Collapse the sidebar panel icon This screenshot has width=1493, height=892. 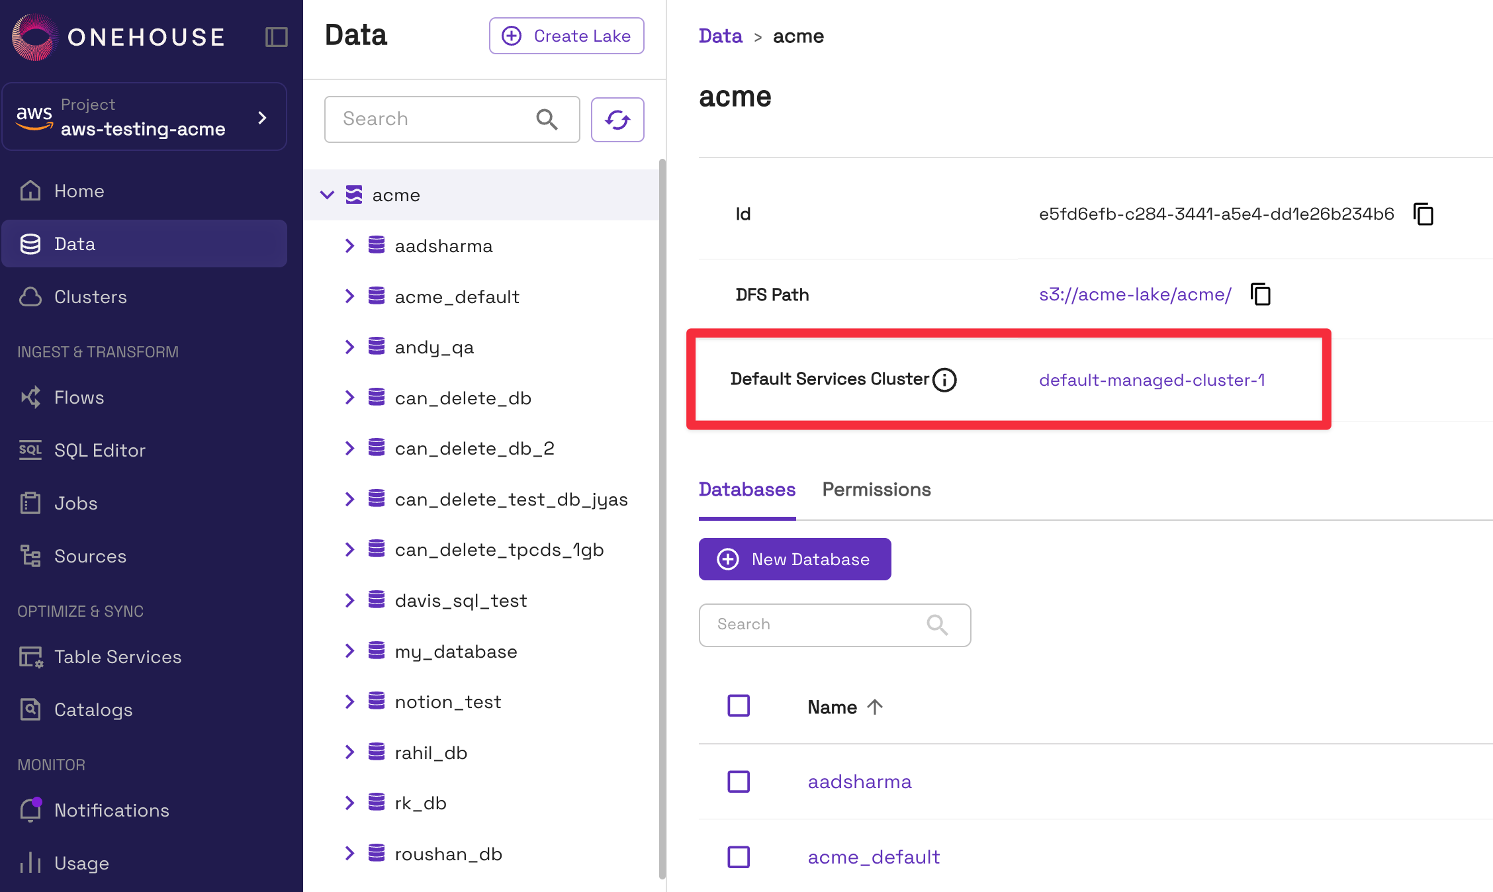(276, 37)
